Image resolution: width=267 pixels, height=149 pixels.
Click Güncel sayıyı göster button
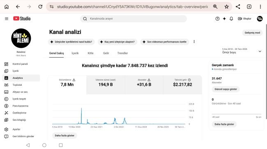click(x=226, y=89)
